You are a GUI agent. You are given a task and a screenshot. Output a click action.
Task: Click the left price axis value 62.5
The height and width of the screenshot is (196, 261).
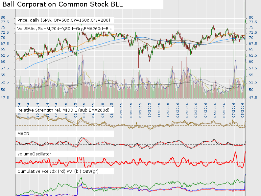click(5, 55)
